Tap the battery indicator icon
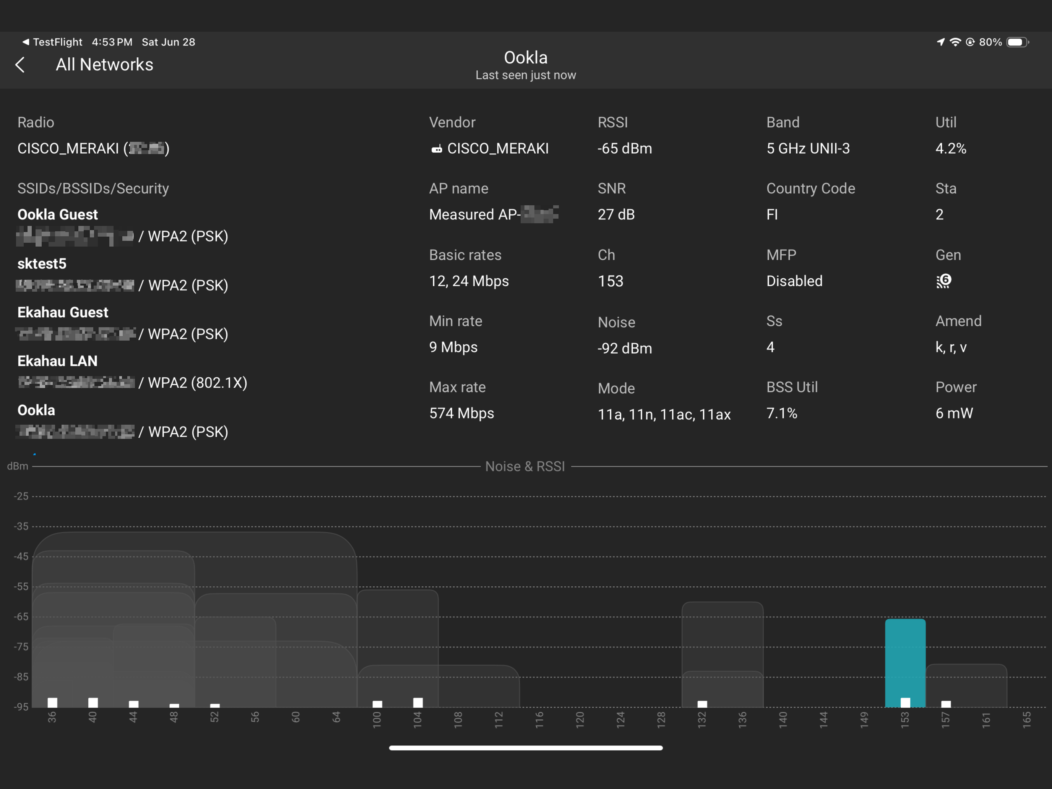The width and height of the screenshot is (1052, 789). tap(1016, 42)
